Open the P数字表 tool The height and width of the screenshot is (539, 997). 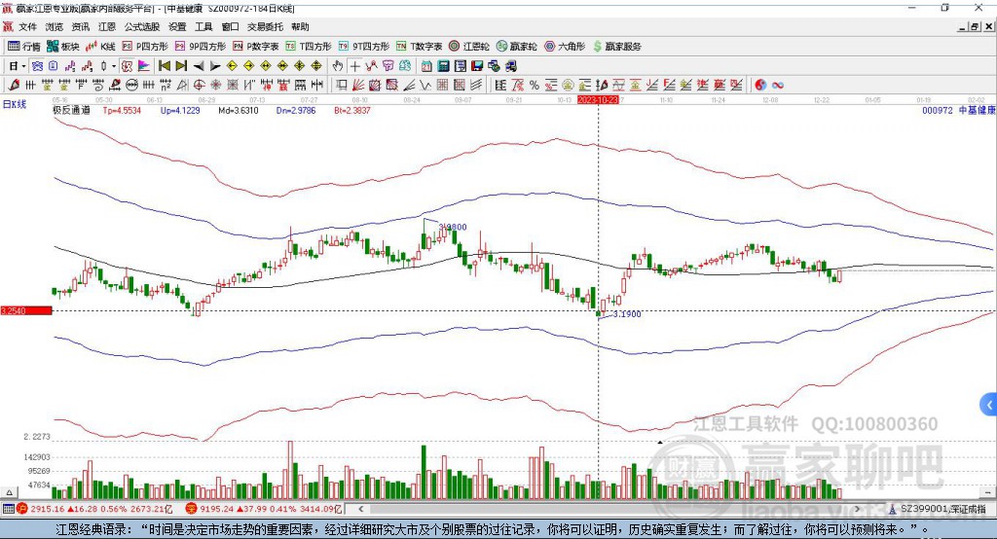[x=256, y=47]
